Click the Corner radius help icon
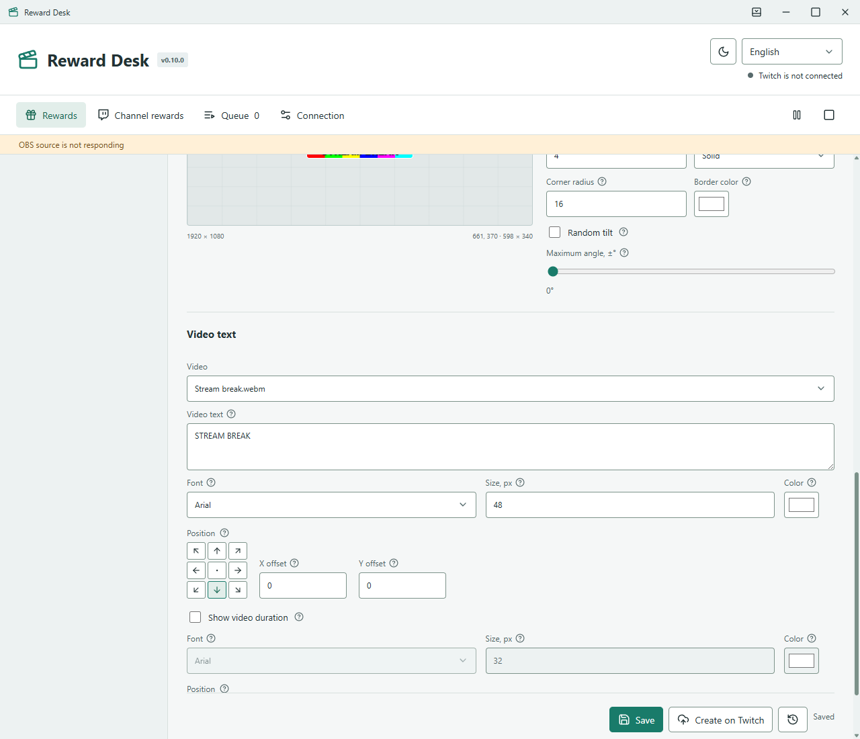This screenshot has width=860, height=739. (602, 181)
